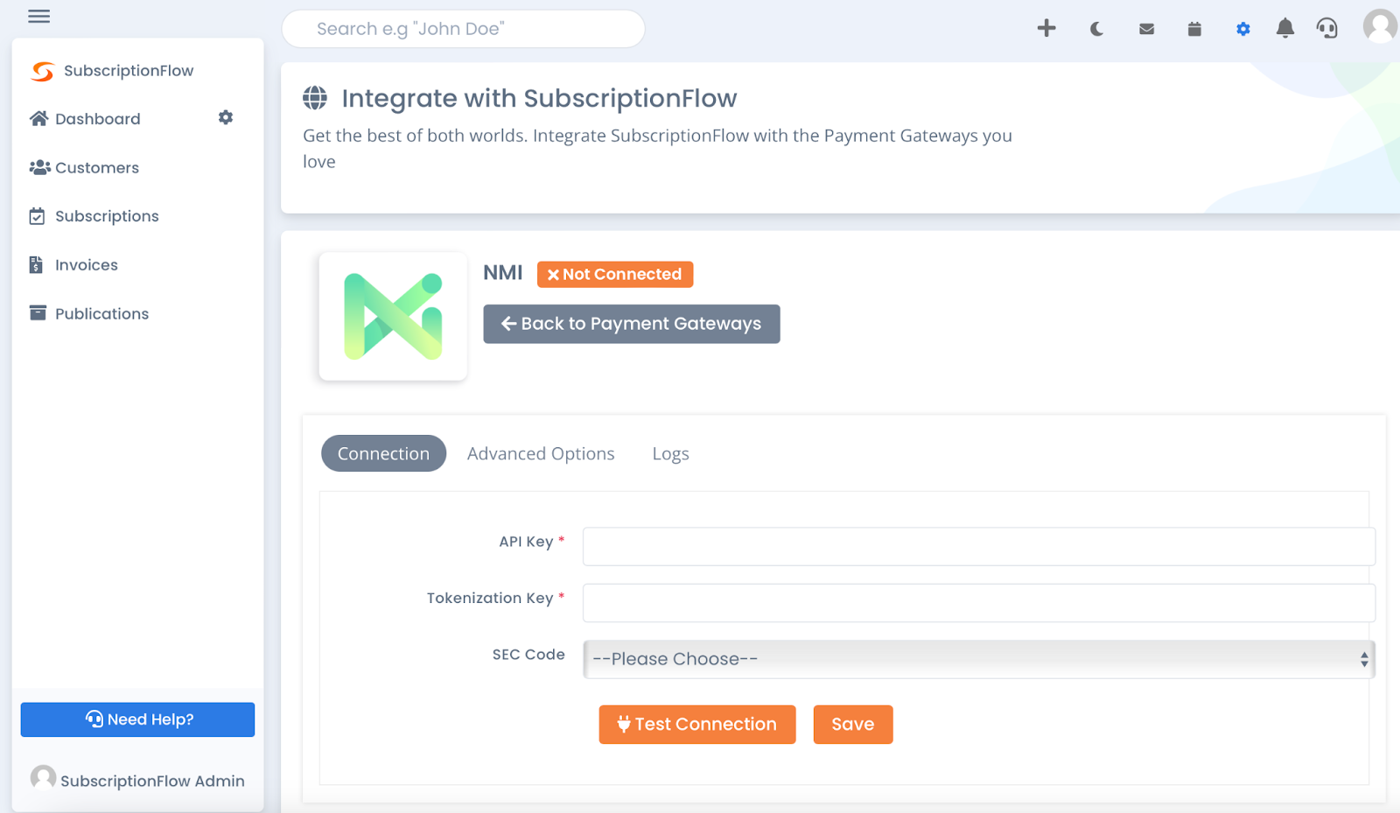Viewport: 1400px width, 813px height.
Task: Click the Need Help? button
Action: [x=137, y=719]
